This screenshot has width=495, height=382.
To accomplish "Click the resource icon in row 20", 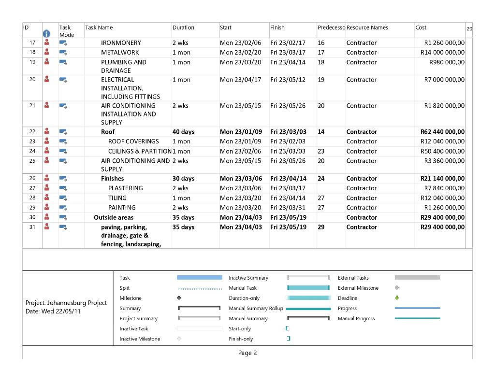I will 47,79.
